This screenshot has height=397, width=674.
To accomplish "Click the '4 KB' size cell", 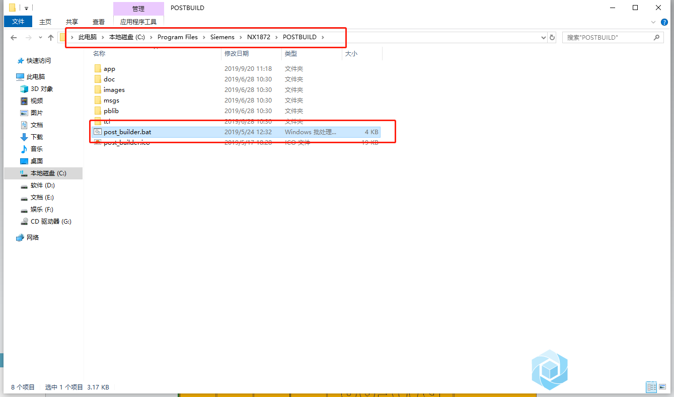I will 371,132.
